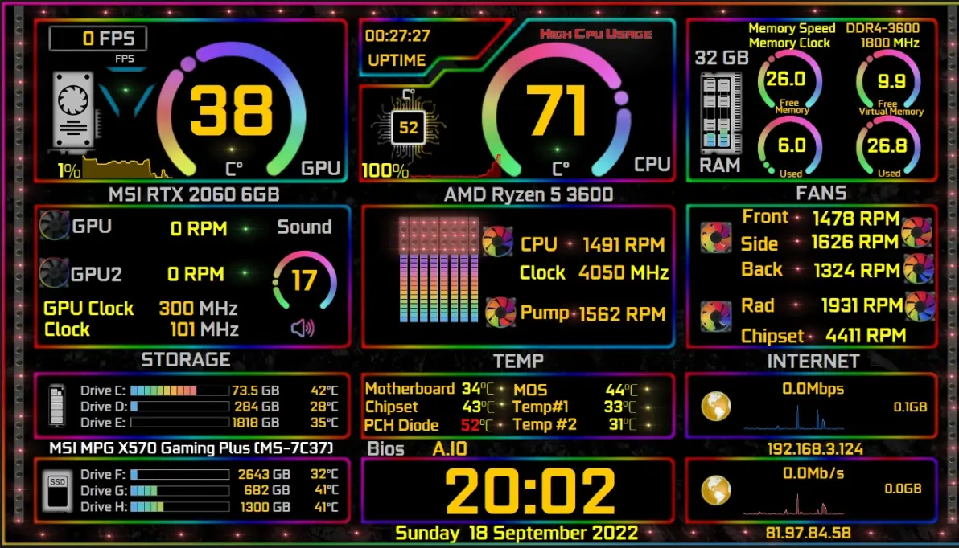Click the UPTIME label

397,60
